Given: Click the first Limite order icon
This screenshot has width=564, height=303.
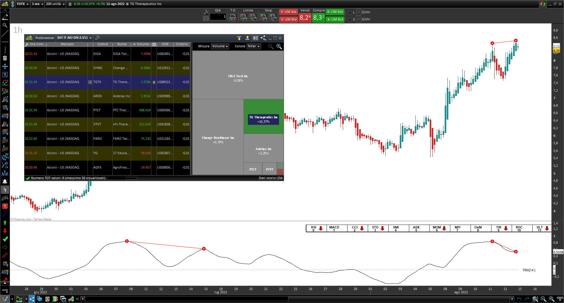Looking at the screenshot, I should point(244,18).
